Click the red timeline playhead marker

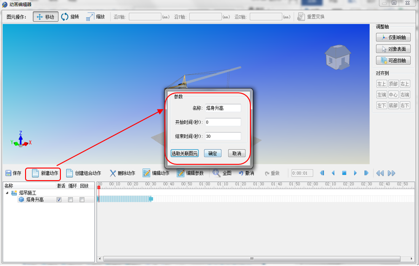[99, 188]
